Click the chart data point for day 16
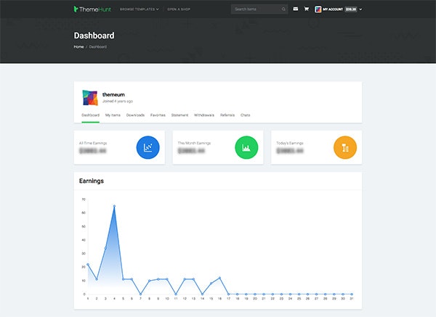Screen dimensions: 436x317 coord(219,278)
